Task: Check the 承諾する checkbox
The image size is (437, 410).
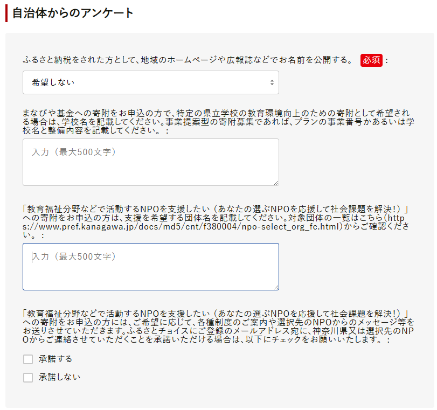Action: [x=28, y=359]
